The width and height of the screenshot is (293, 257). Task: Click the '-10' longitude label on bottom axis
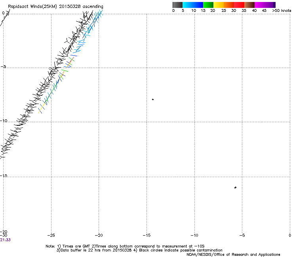(194, 235)
